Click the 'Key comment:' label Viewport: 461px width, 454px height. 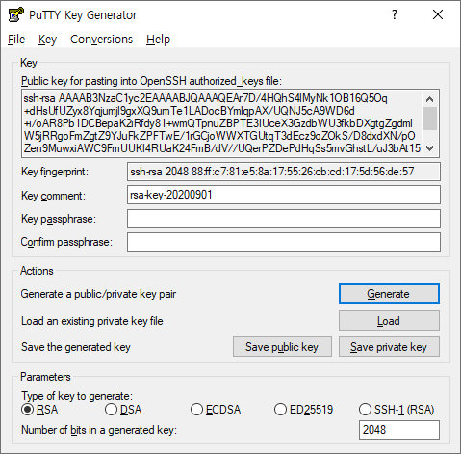click(53, 196)
